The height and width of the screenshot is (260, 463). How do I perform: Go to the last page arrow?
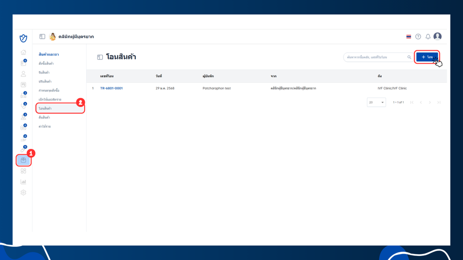tap(439, 103)
